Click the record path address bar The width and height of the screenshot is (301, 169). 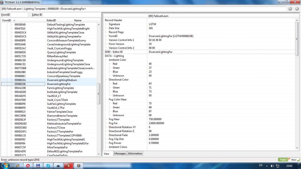click(x=143, y=9)
